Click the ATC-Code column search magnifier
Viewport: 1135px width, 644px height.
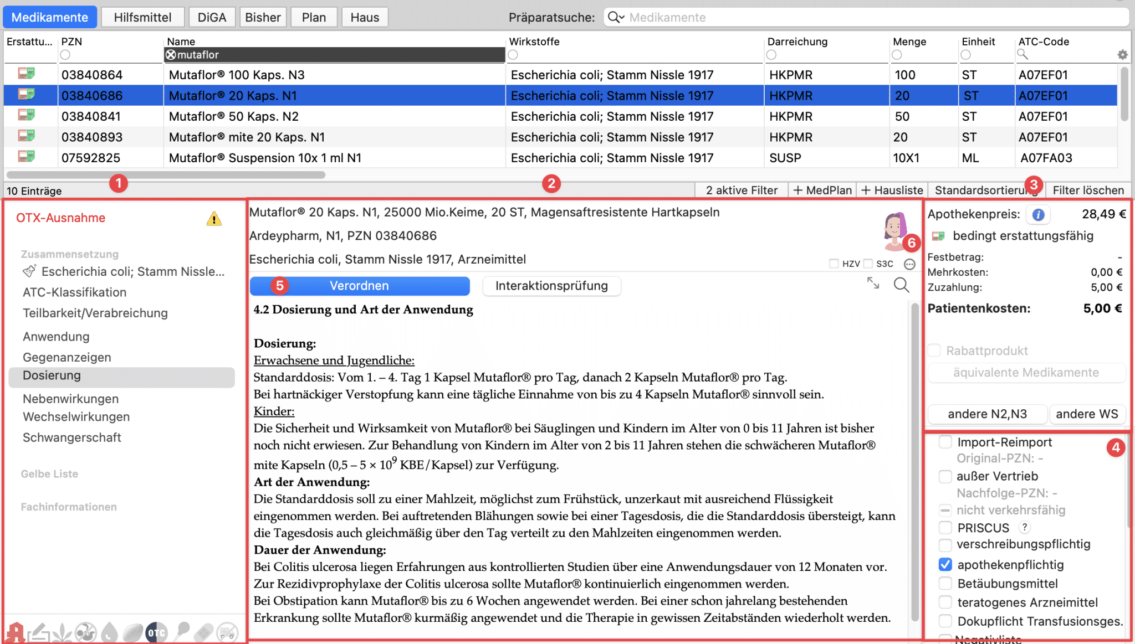1022,54
